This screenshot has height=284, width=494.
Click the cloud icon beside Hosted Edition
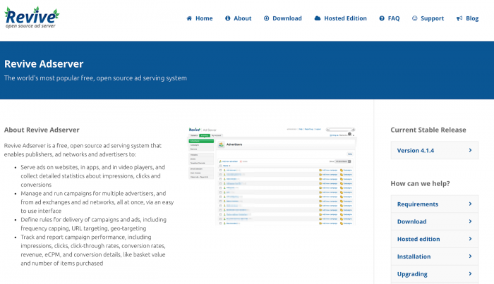[x=318, y=18]
